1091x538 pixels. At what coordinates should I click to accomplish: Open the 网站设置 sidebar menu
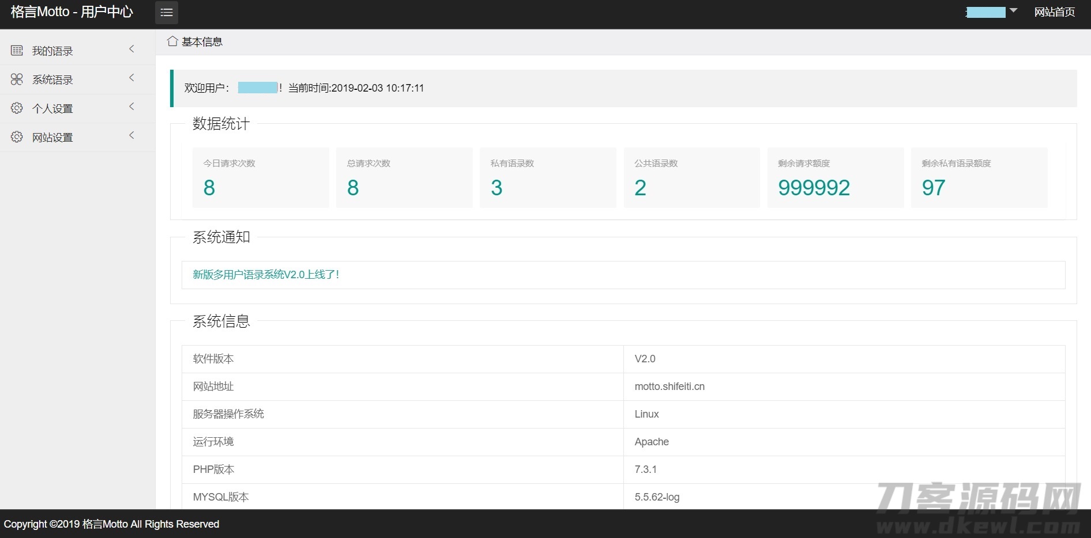point(52,138)
